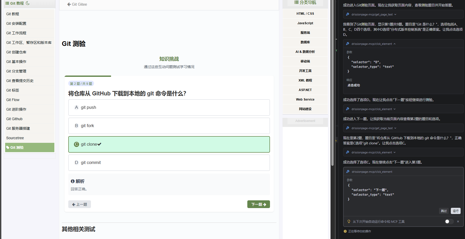Expand get_page_text call after 成功进入下一题
This screenshot has width=465, height=239.
[x=395, y=128]
